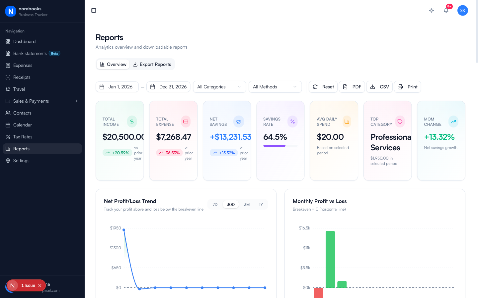Click the Settings gear in the sidebar

click(7, 161)
